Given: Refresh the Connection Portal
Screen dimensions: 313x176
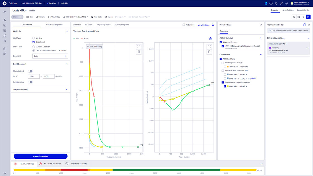Looking at the screenshot, I should (305, 25).
